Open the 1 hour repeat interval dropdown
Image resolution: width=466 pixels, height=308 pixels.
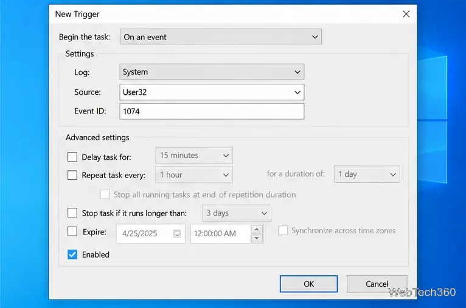[194, 175]
